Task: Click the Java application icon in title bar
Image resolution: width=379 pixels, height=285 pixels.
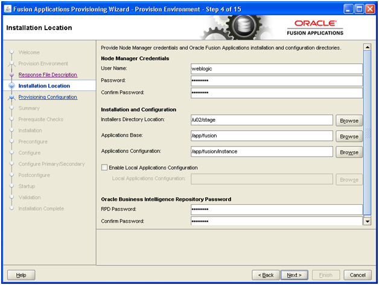Action: tap(8, 9)
